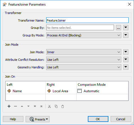Expand the Join Mode dropdown
This screenshot has height=125, width=134.
[84, 52]
